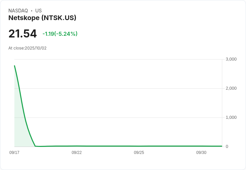Click the 09/22 date axis label
The height and width of the screenshot is (170, 246).
(x=77, y=152)
